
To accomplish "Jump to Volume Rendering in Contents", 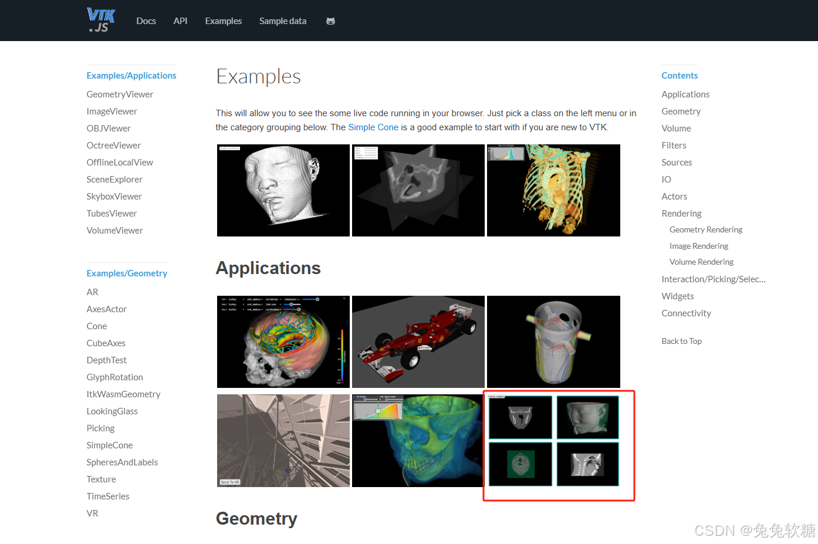I will pyautogui.click(x=701, y=262).
